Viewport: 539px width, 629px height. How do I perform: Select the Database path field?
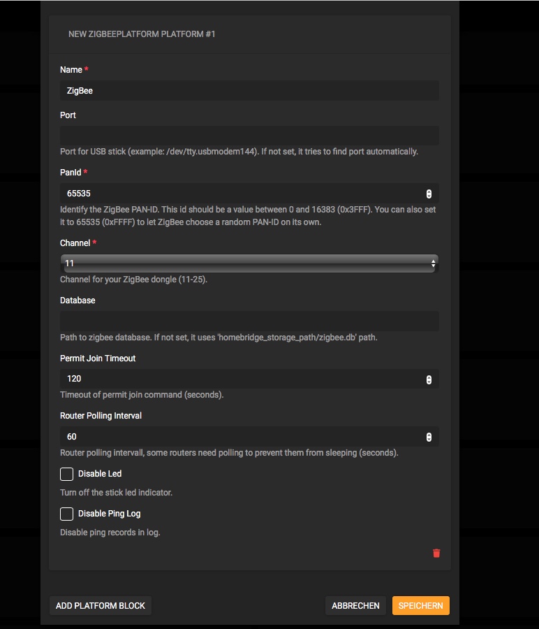(x=249, y=321)
